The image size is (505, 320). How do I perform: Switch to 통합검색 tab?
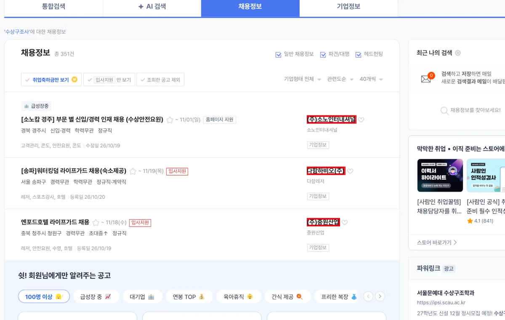coord(53,7)
